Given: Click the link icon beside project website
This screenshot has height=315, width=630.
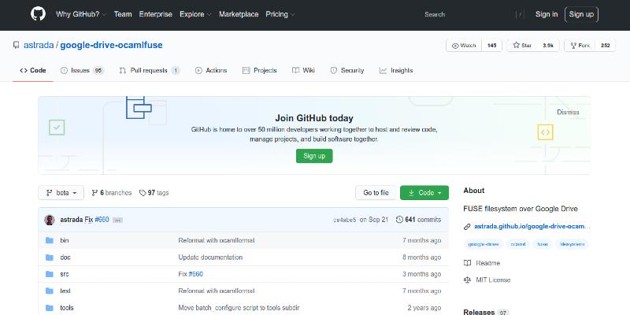Looking at the screenshot, I should [468, 226].
